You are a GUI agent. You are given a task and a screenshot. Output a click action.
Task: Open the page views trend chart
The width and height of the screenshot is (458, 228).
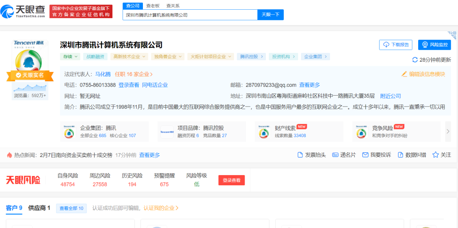(30, 88)
